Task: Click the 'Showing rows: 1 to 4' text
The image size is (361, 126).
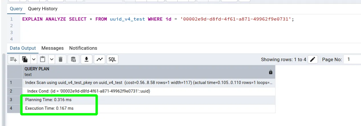Action: (283, 59)
